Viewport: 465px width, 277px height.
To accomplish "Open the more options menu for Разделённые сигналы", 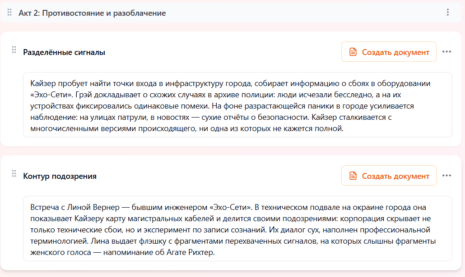I will 446,52.
